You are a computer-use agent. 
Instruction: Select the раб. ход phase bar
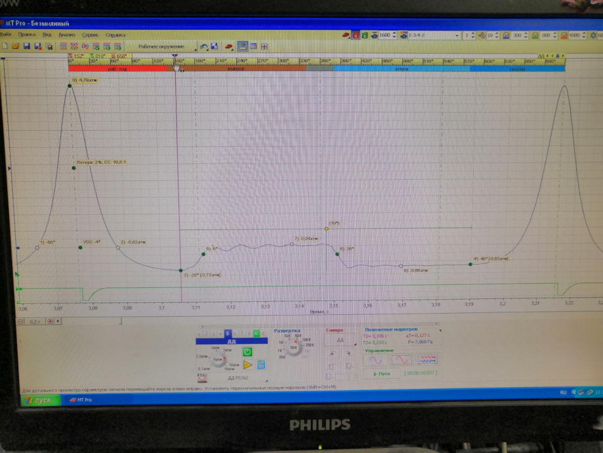[117, 69]
